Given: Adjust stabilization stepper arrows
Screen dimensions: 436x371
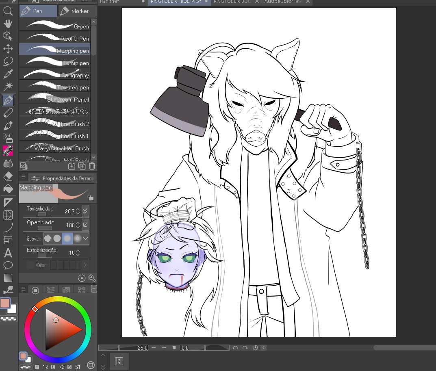Looking at the screenshot, I should pyautogui.click(x=78, y=252).
